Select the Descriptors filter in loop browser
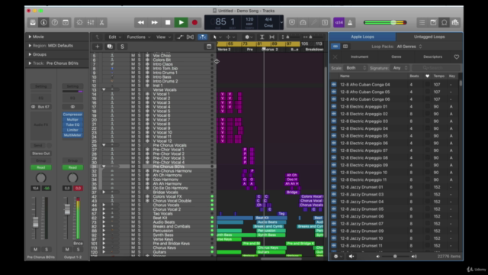The width and height of the screenshot is (488, 275). click(432, 57)
